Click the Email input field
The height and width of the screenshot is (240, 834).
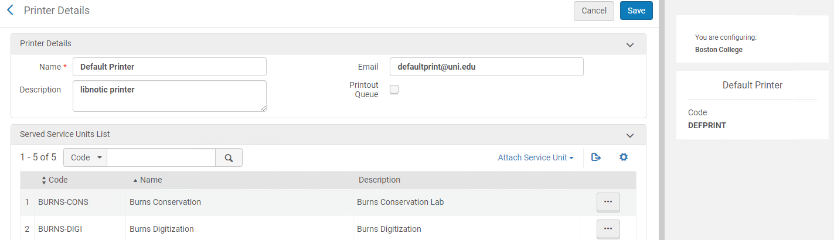click(486, 67)
